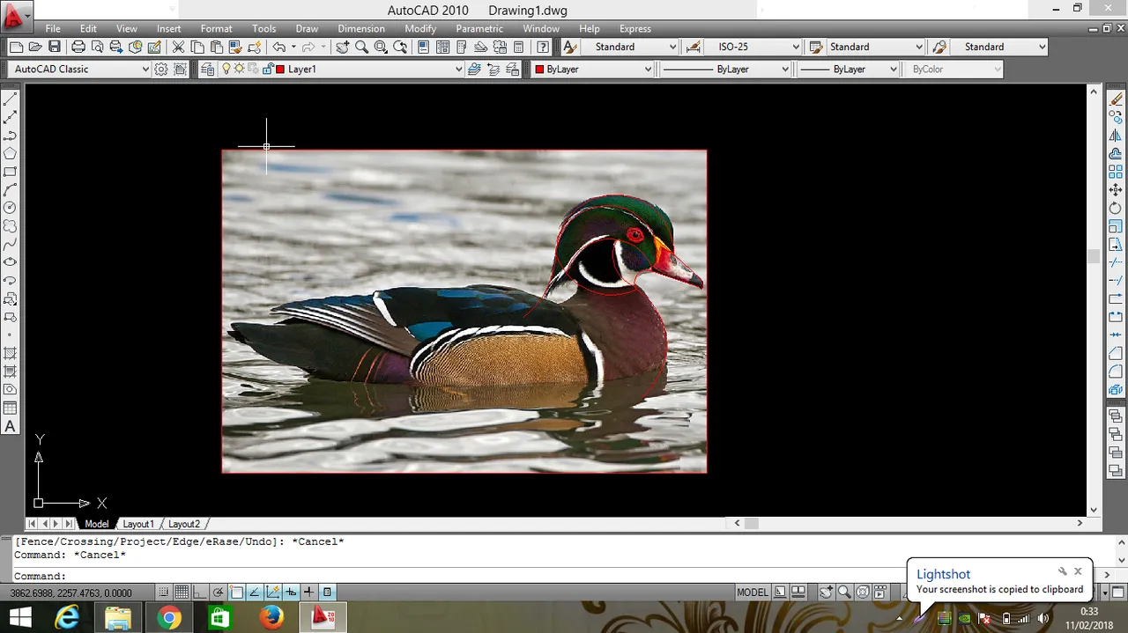Click the New drawing icon
The image size is (1128, 633).
pyautogui.click(x=17, y=47)
